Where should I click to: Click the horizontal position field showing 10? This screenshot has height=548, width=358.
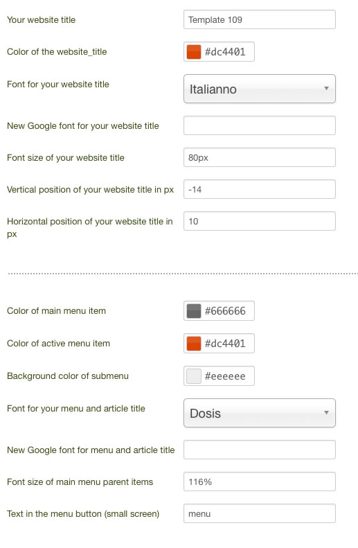tap(260, 221)
